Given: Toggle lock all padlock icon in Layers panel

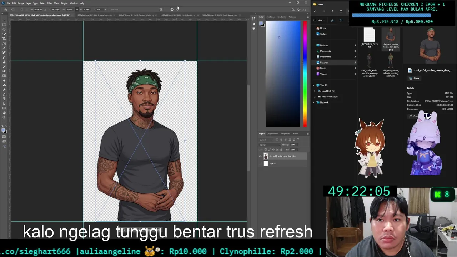Looking at the screenshot, I should coord(281,150).
